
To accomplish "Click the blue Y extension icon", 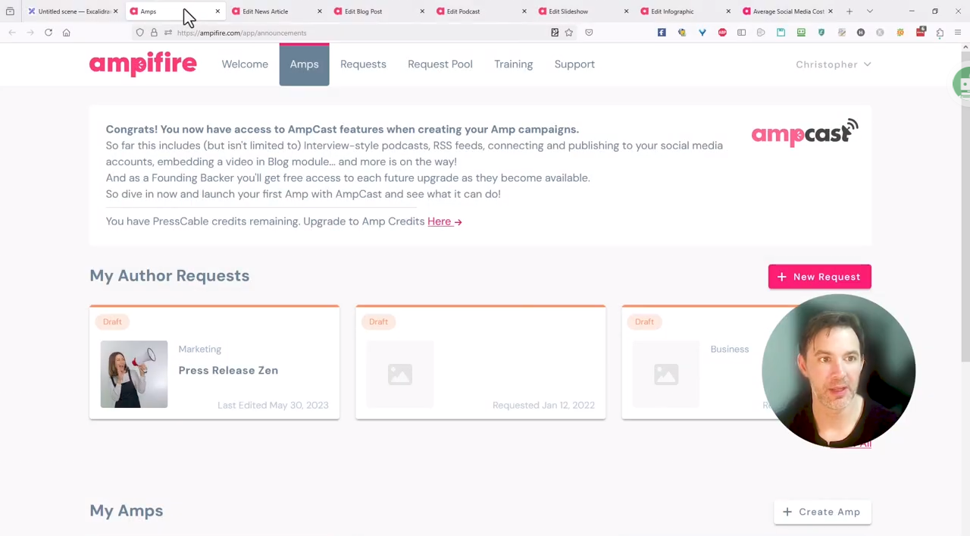I will 702,33.
